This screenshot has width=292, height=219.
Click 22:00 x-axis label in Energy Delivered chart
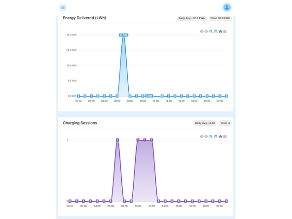point(220,101)
